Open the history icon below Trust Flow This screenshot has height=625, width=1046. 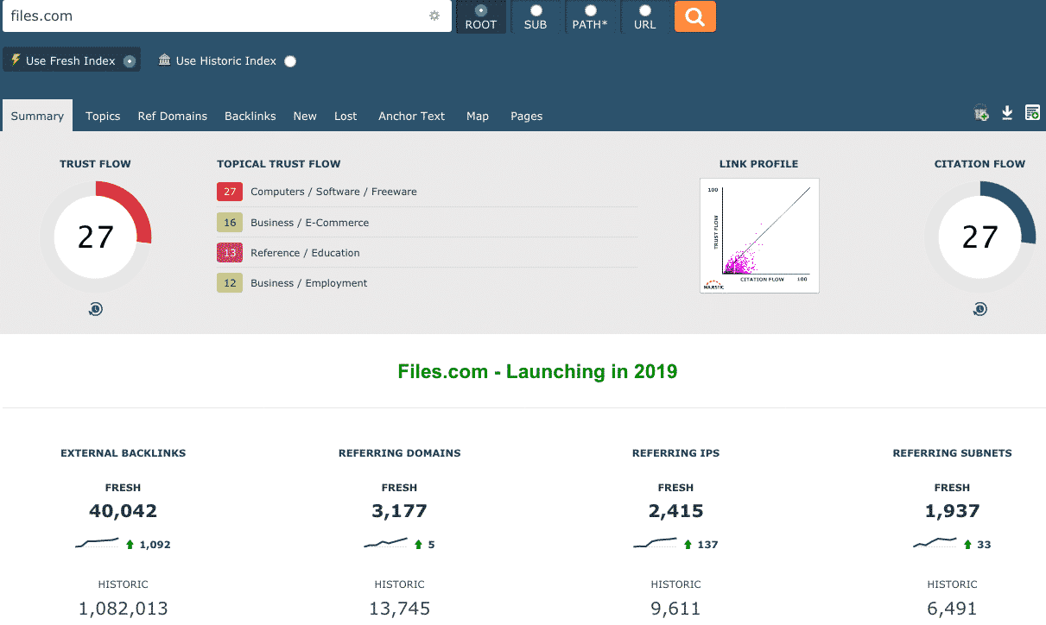coord(96,309)
